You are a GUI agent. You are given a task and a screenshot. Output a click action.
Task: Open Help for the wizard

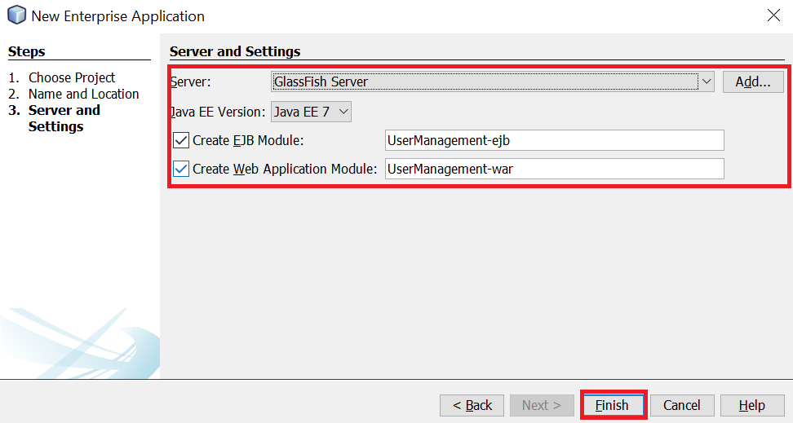pyautogui.click(x=752, y=405)
